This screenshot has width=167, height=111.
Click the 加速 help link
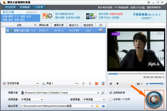(23, 16)
